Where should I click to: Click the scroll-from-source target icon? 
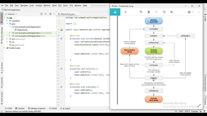41,14
